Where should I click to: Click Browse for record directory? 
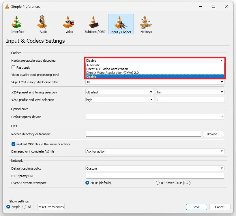213,134
